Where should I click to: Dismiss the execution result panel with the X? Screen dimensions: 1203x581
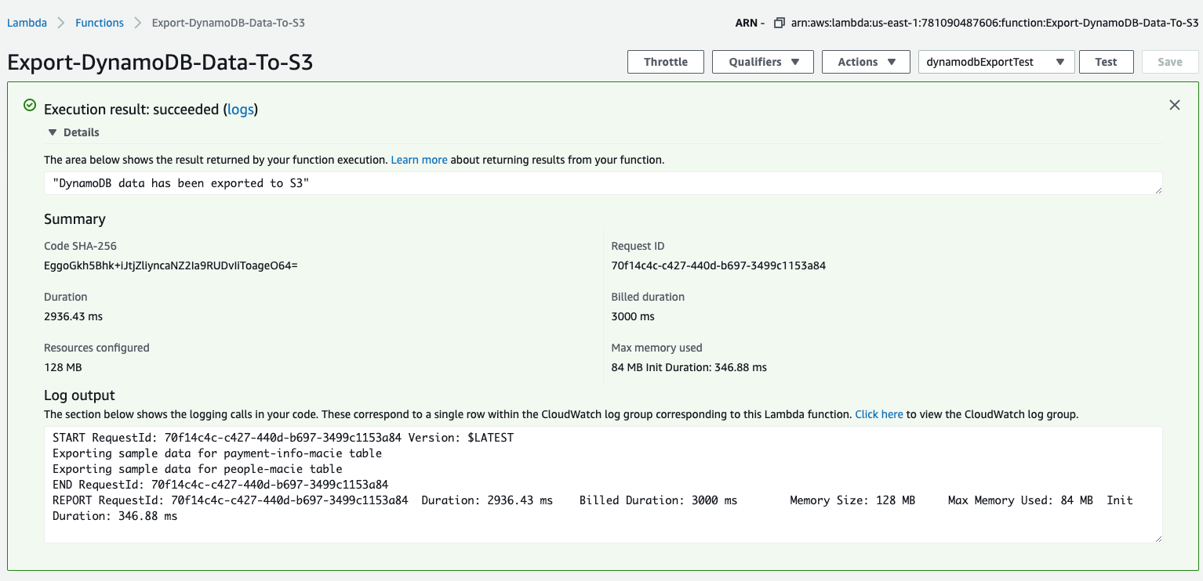(x=1174, y=105)
